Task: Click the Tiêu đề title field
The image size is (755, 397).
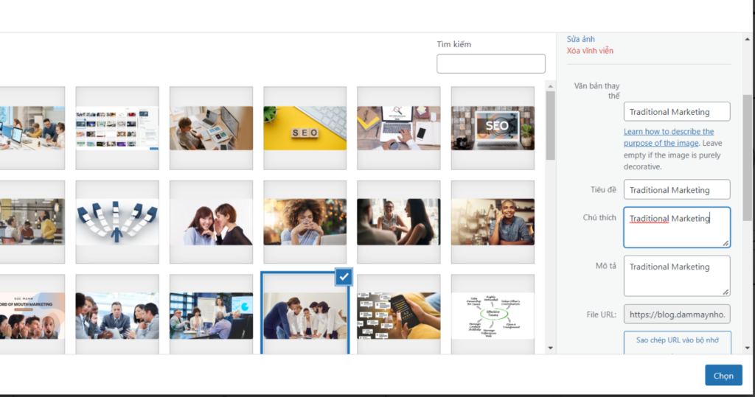Action: point(677,189)
